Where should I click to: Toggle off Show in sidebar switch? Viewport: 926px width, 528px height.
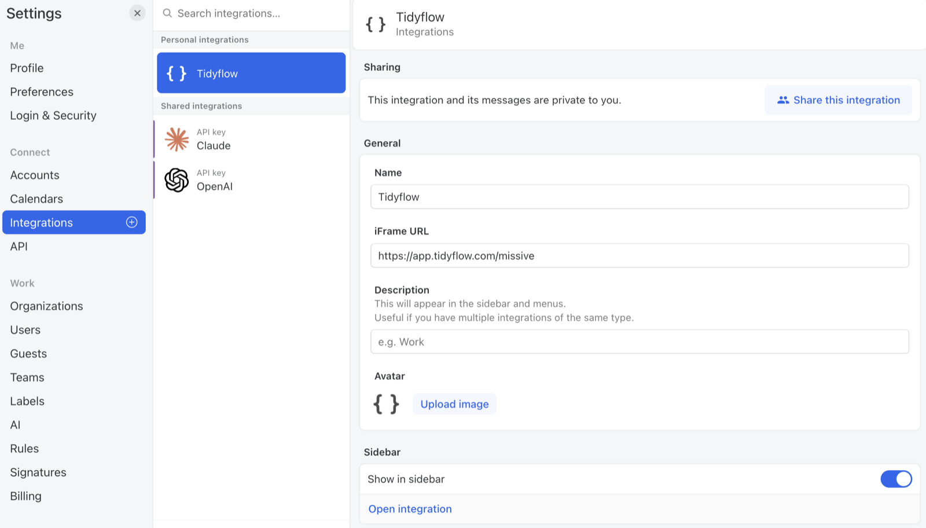tap(896, 479)
